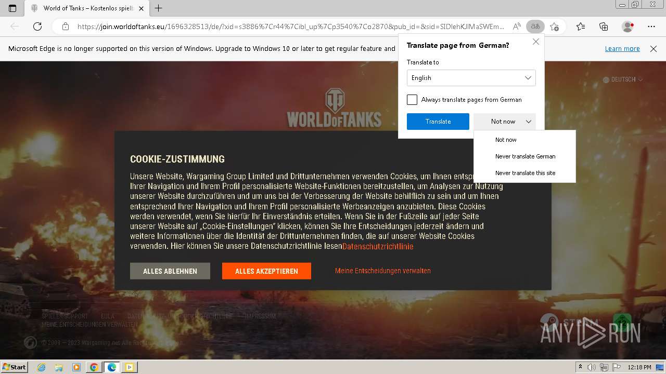Screen dimensions: 666x374
Task: Dismiss the Edge unsupported notification bar
Action: tap(654, 49)
